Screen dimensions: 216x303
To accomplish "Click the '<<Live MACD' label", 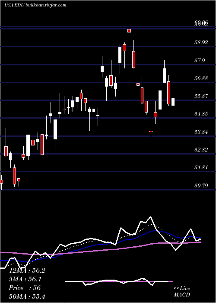I will [x=182, y=292].
